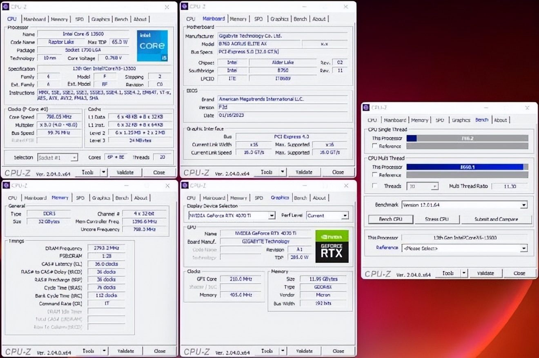Expand the Tools arrow in the Mainboard window

pyautogui.click(x=283, y=172)
